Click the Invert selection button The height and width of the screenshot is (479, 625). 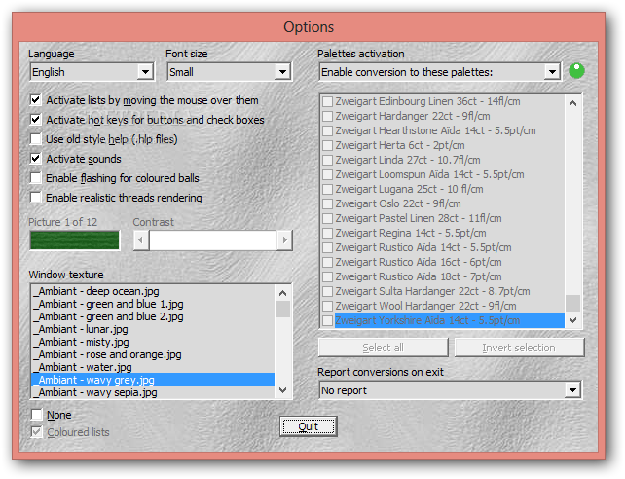pos(519,348)
